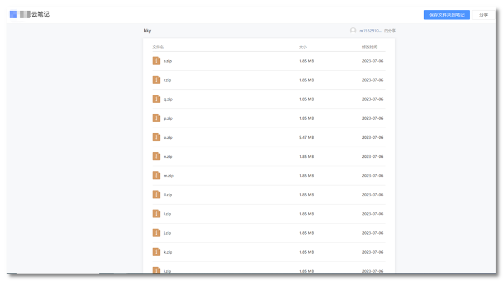The image size is (503, 281).
Task: Click the ll.zip file icon
Action: pos(156,195)
